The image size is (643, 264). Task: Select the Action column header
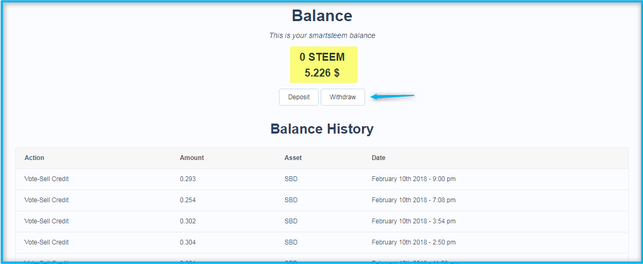pyautogui.click(x=34, y=158)
